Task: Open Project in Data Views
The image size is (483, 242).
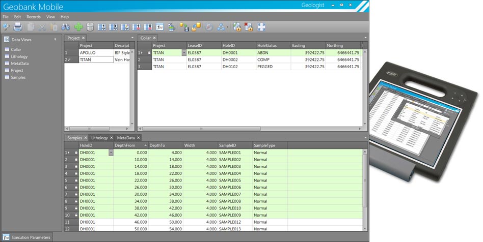Action: click(17, 71)
